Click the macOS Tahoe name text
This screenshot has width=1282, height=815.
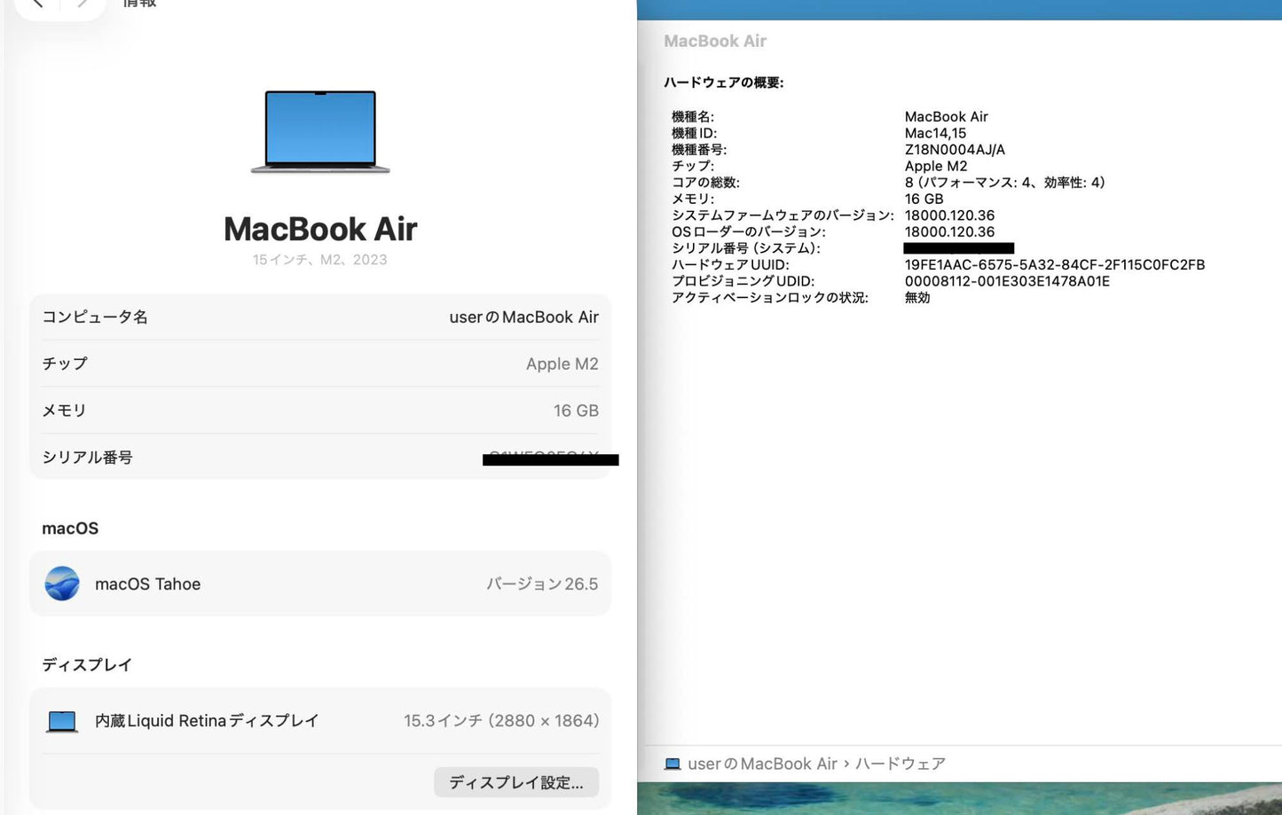[147, 584]
